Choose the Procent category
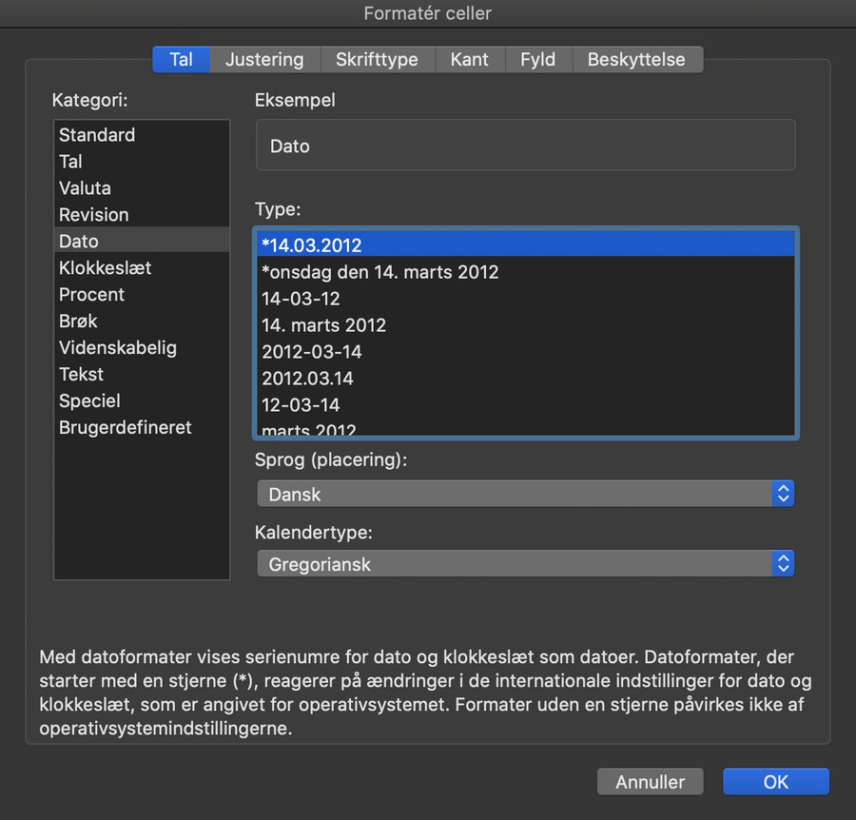Image resolution: width=856 pixels, height=820 pixels. point(91,294)
